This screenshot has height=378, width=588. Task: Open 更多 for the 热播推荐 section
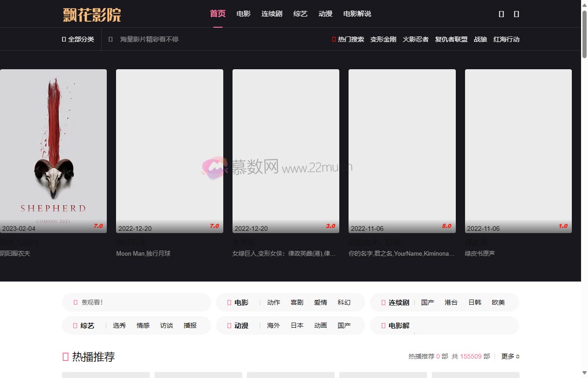(510, 356)
